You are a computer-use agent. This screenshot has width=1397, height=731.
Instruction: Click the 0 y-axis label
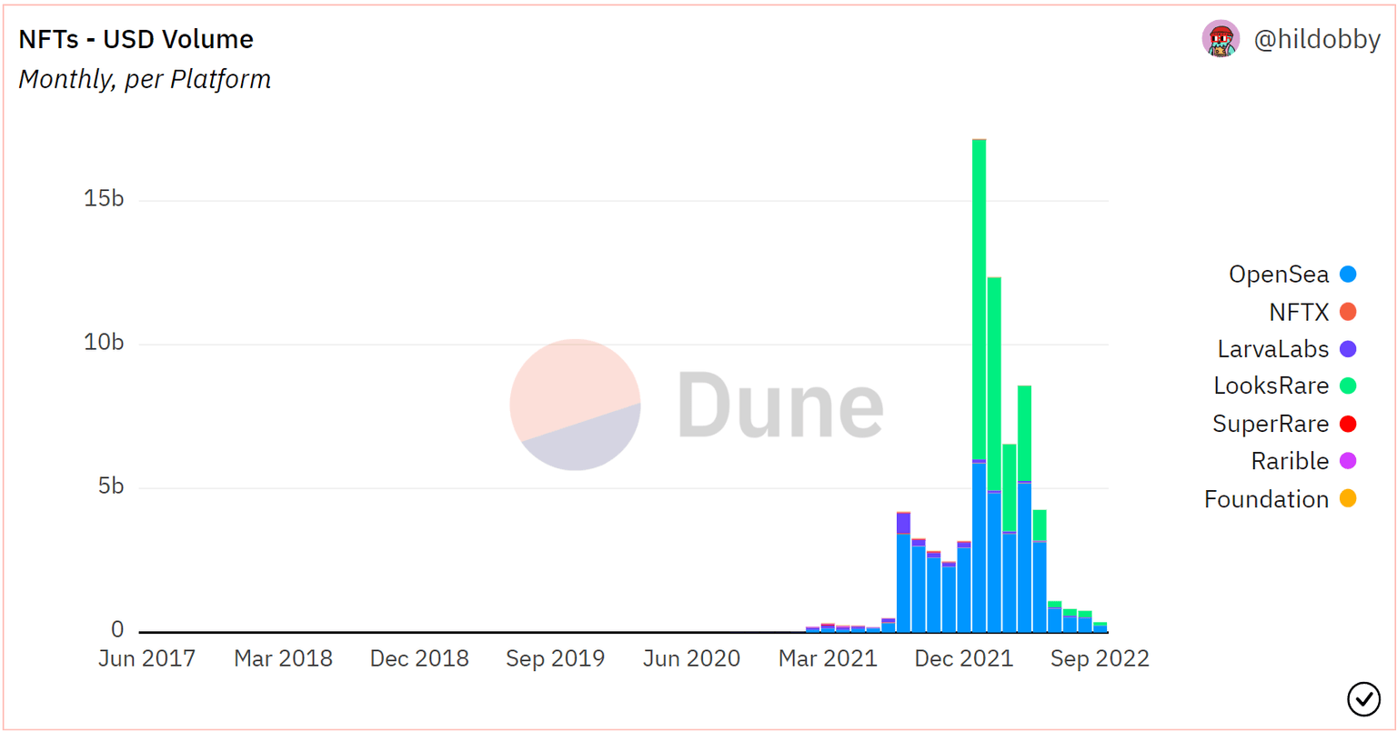click(x=117, y=630)
